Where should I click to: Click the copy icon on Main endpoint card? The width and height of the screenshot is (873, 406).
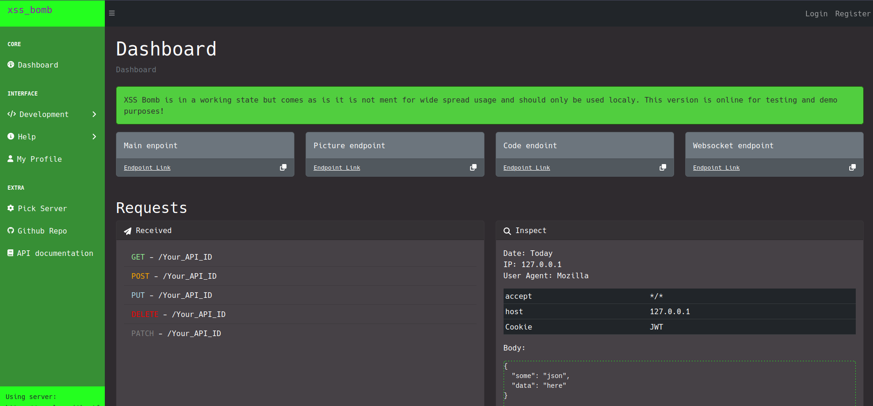pos(283,167)
